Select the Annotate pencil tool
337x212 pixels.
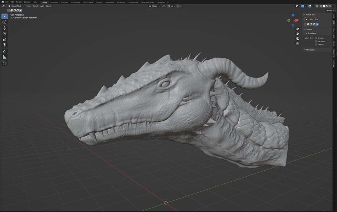point(5,51)
